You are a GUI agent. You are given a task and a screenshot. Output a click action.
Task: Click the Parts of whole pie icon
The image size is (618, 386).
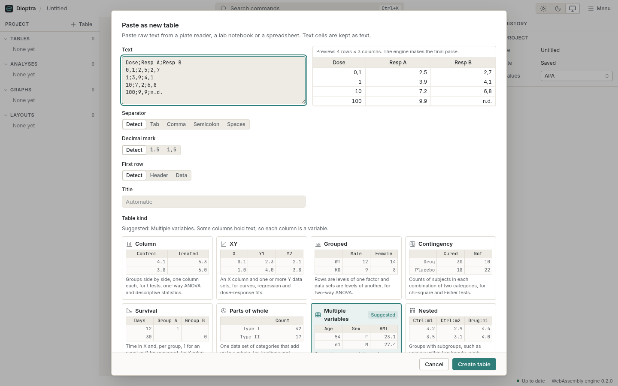(224, 311)
